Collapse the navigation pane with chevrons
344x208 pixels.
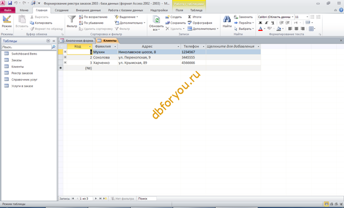(x=54, y=41)
